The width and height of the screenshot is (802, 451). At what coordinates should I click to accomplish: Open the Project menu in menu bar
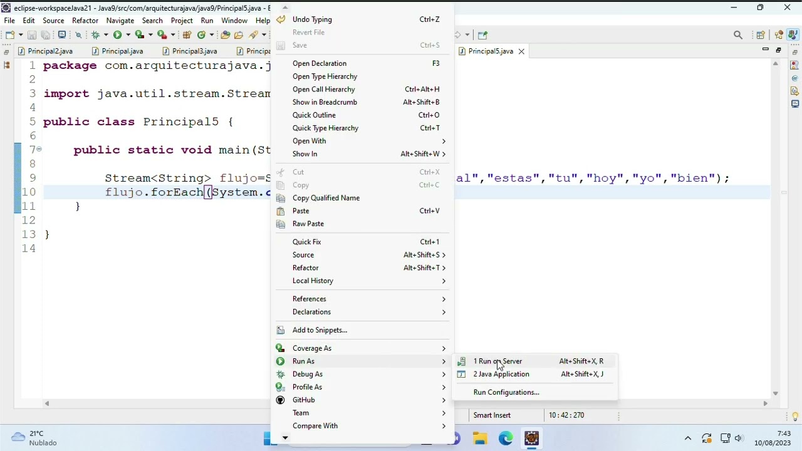(182, 21)
